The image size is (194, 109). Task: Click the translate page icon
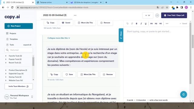(158, 7)
